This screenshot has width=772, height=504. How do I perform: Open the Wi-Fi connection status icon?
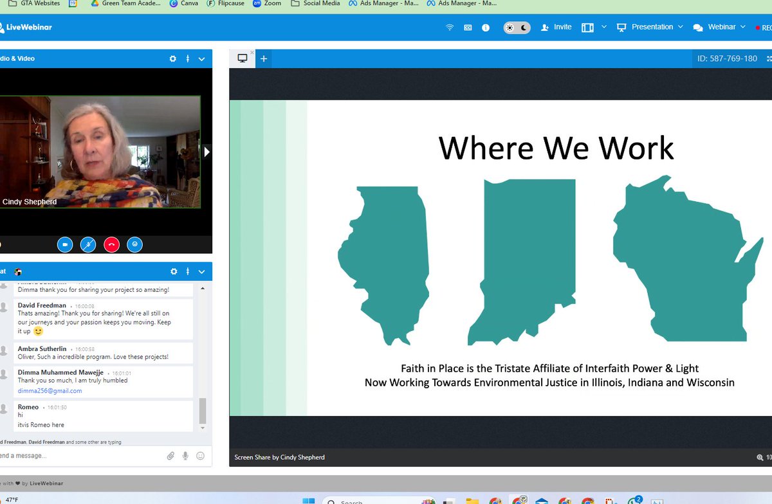(x=450, y=28)
